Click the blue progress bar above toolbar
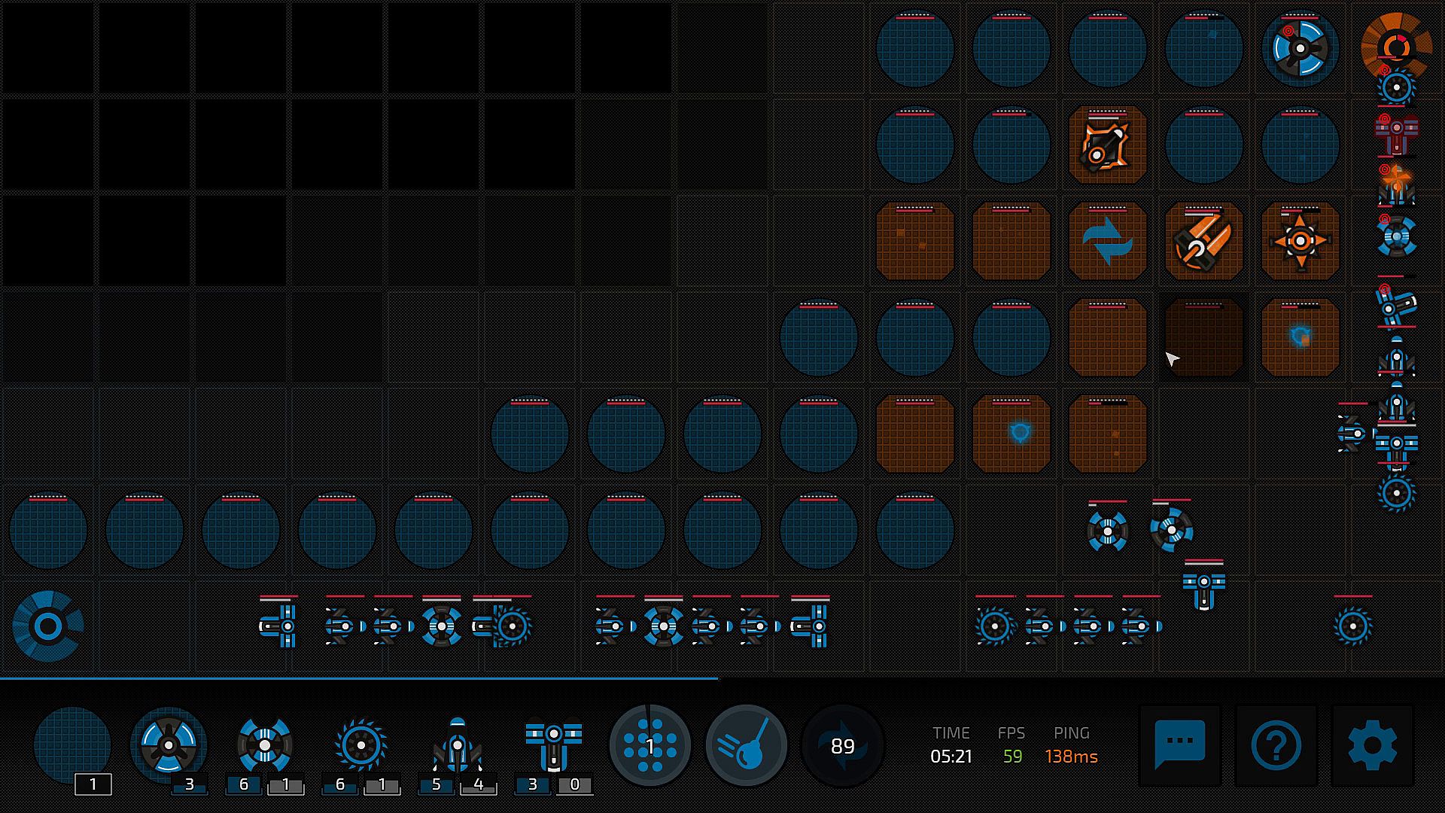The height and width of the screenshot is (813, 1445). click(x=359, y=678)
